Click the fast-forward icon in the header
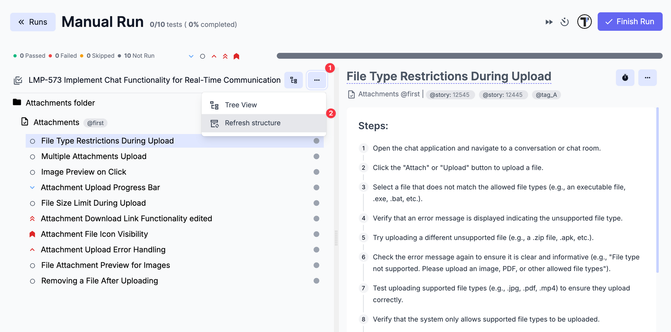 pyautogui.click(x=549, y=22)
